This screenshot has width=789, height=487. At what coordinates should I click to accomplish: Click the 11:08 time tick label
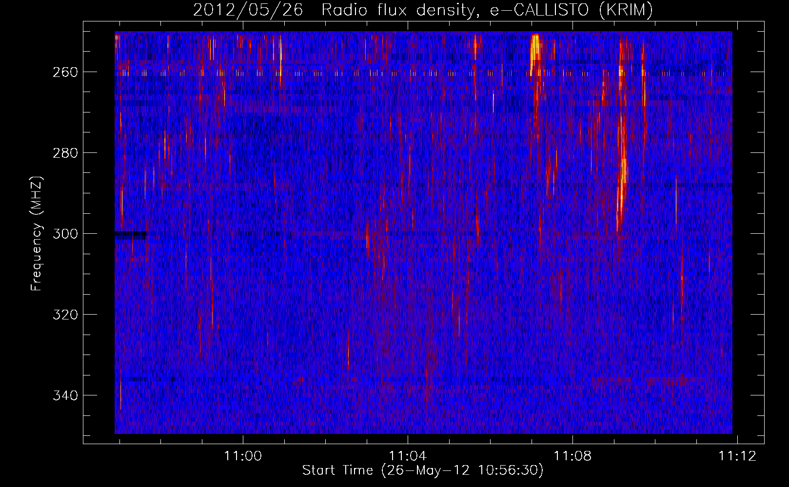pos(572,456)
